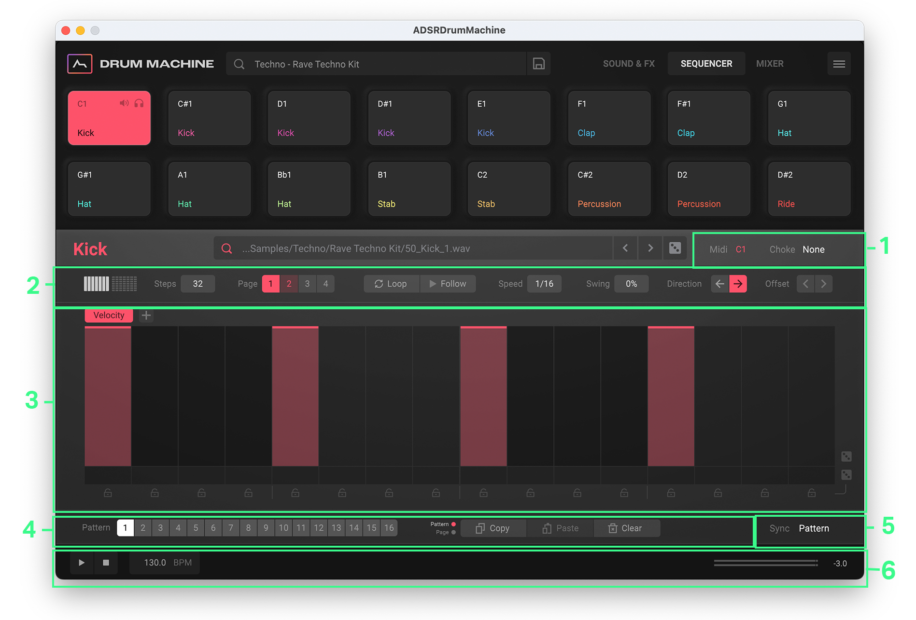Click the save kit floppy disk icon
Image resolution: width=916 pixels, height=620 pixels.
[x=538, y=64]
